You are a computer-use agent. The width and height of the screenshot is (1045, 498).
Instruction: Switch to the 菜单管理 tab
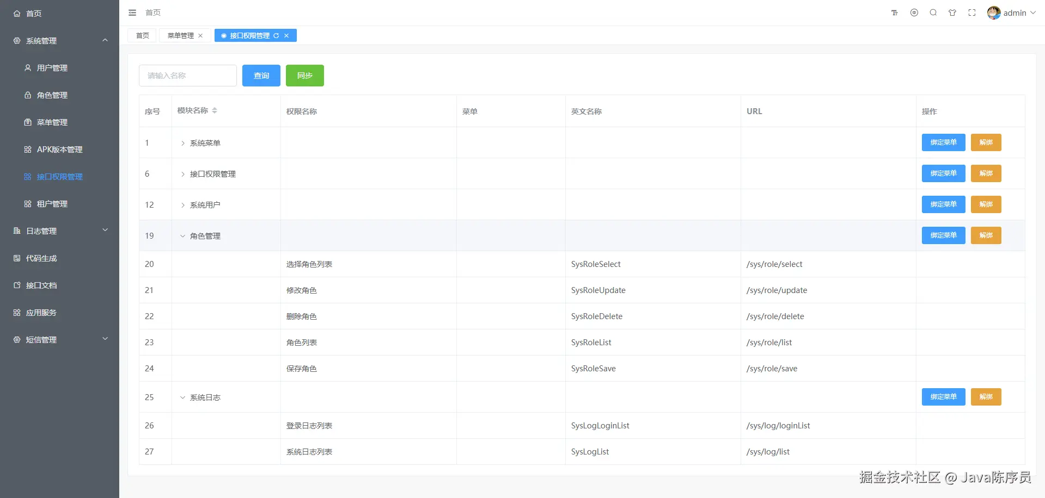[180, 35]
